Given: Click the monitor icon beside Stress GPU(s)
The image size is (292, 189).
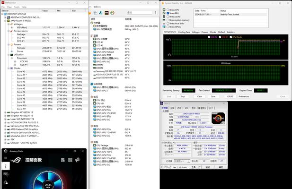Looking at the screenshot, I should click(164, 27).
